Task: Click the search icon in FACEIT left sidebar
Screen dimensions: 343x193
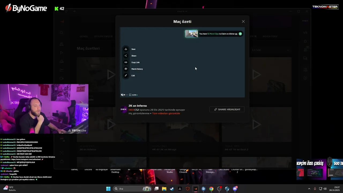Action: [62, 32]
